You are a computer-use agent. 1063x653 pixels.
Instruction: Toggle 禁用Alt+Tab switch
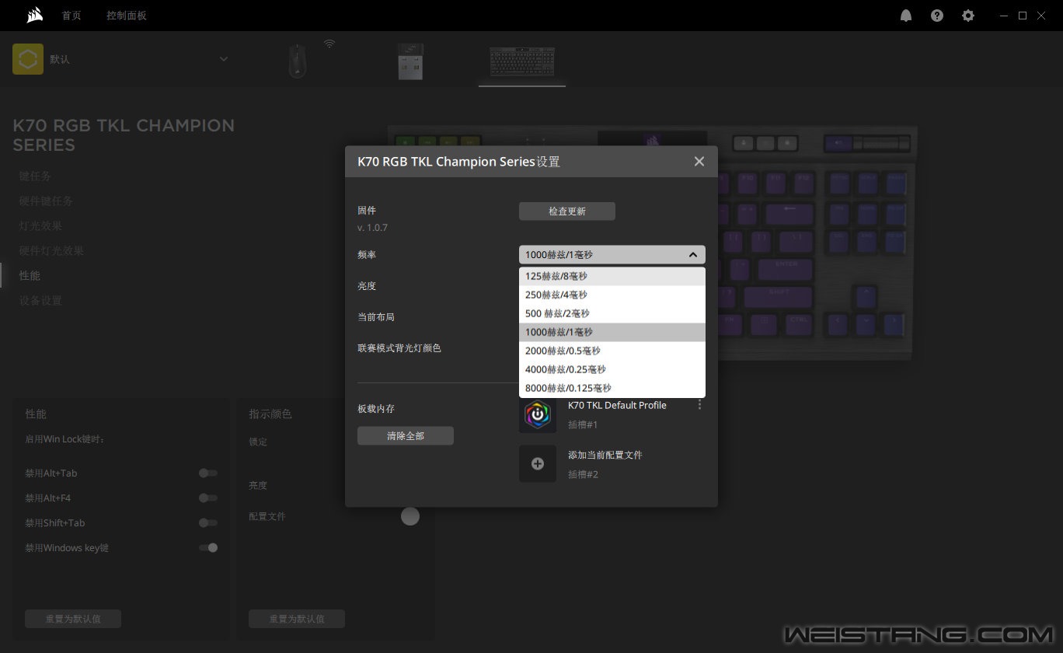coord(208,473)
